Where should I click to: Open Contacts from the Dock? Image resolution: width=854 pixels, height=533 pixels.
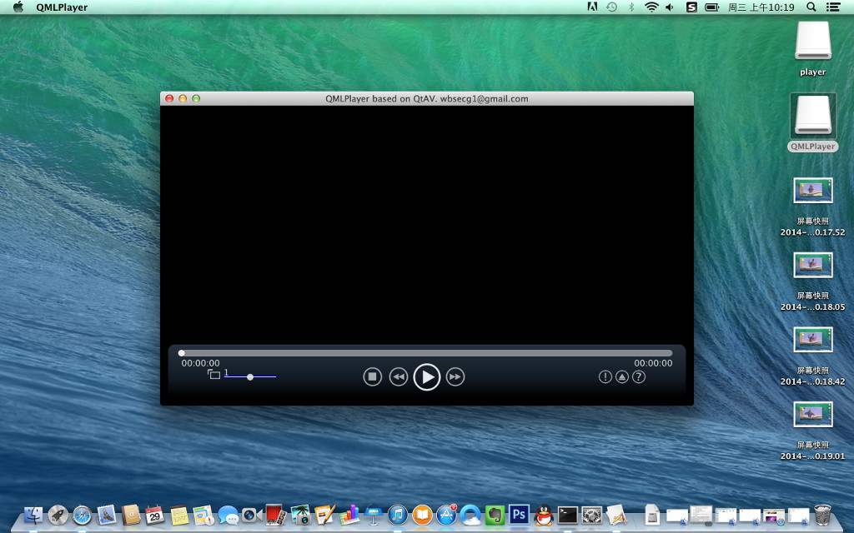(131, 515)
